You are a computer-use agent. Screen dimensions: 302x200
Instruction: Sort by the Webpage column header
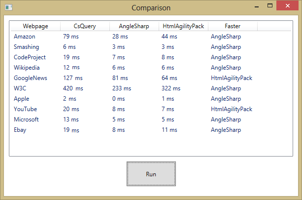pos(35,26)
